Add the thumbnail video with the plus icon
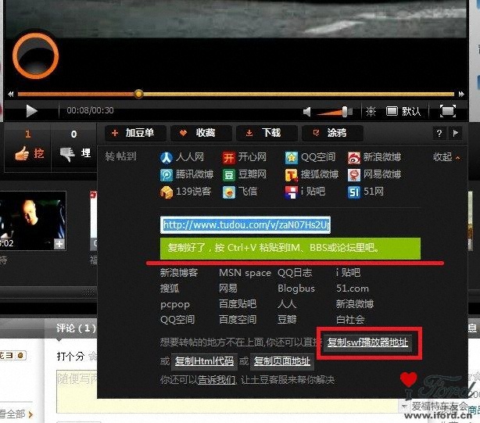This screenshot has height=423, width=480. coord(59,244)
